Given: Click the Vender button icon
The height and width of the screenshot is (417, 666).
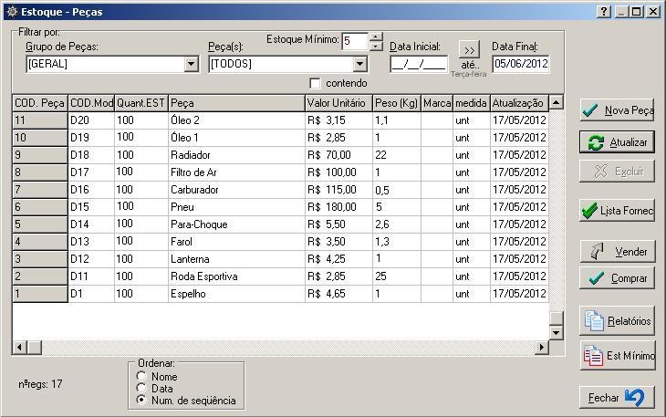Looking at the screenshot, I should pyautogui.click(x=598, y=251).
